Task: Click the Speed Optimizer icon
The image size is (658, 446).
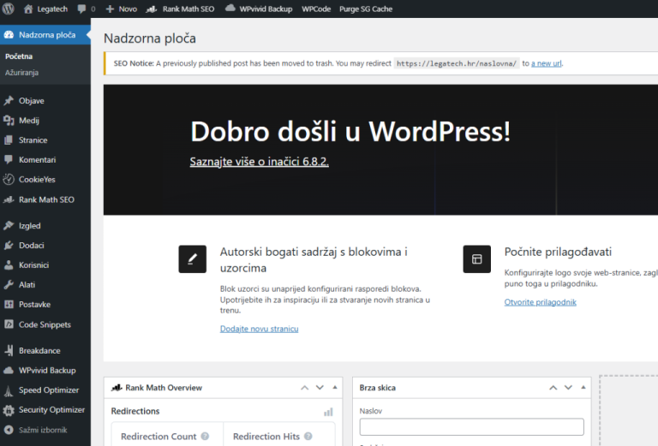Action: [9, 390]
